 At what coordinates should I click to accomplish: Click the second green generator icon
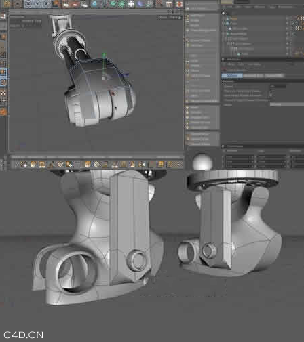pos(122,4)
